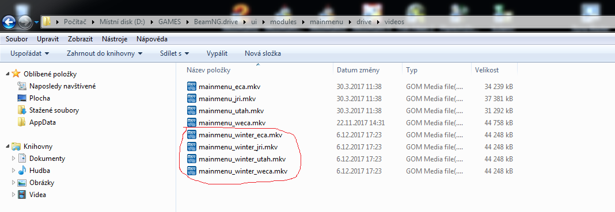Click the drive breadcrumb segment
The image size is (615, 212).
click(x=363, y=22)
